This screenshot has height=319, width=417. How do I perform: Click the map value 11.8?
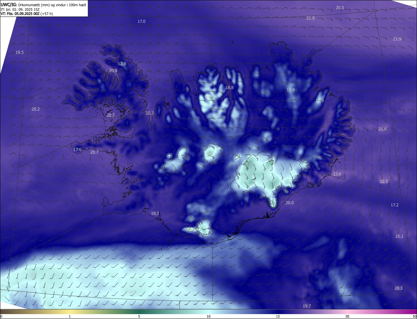(x=291, y=90)
